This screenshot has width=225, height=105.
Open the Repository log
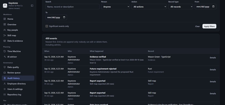pos(18,94)
